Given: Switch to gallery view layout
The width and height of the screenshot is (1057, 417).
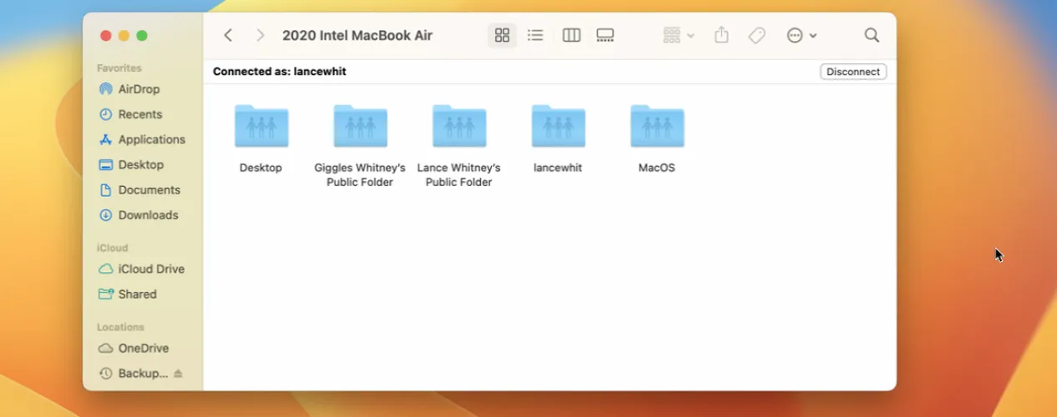Looking at the screenshot, I should click(605, 35).
